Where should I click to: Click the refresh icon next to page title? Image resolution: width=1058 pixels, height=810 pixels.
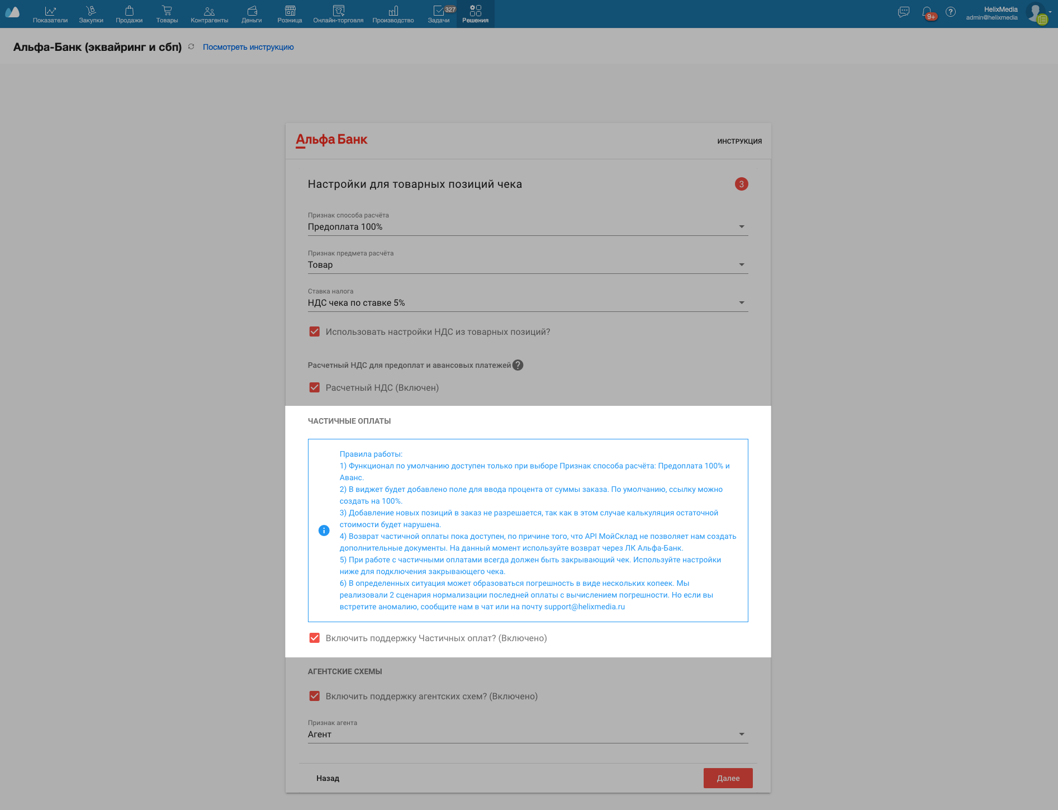(x=191, y=47)
